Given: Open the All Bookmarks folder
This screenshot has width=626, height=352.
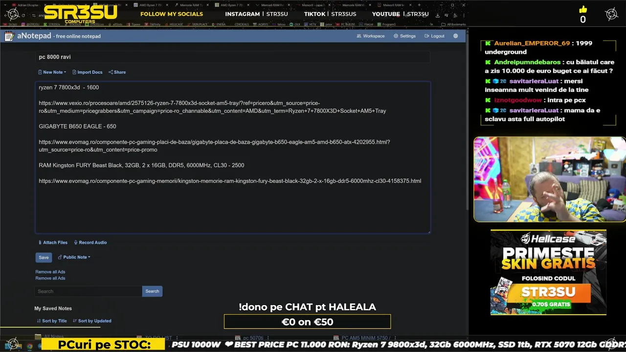Looking at the screenshot, I should click(x=452, y=24).
